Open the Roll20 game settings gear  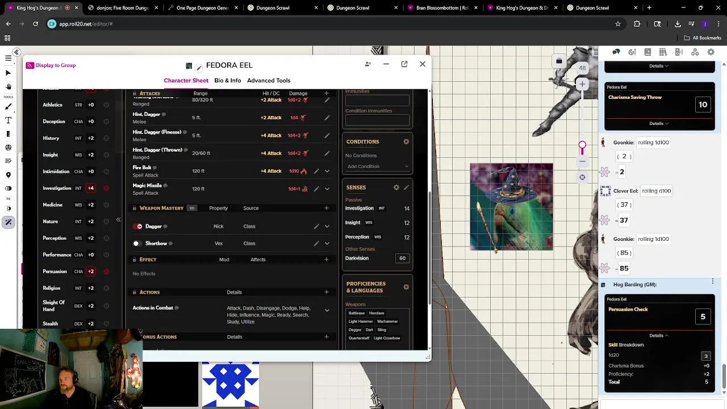pos(711,52)
